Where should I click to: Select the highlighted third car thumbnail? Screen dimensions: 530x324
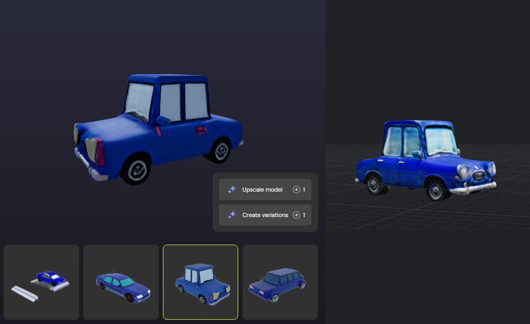point(201,282)
